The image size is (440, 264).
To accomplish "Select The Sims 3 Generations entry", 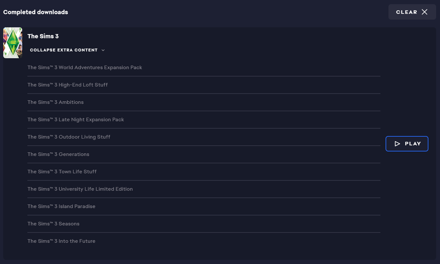I will 204,154.
